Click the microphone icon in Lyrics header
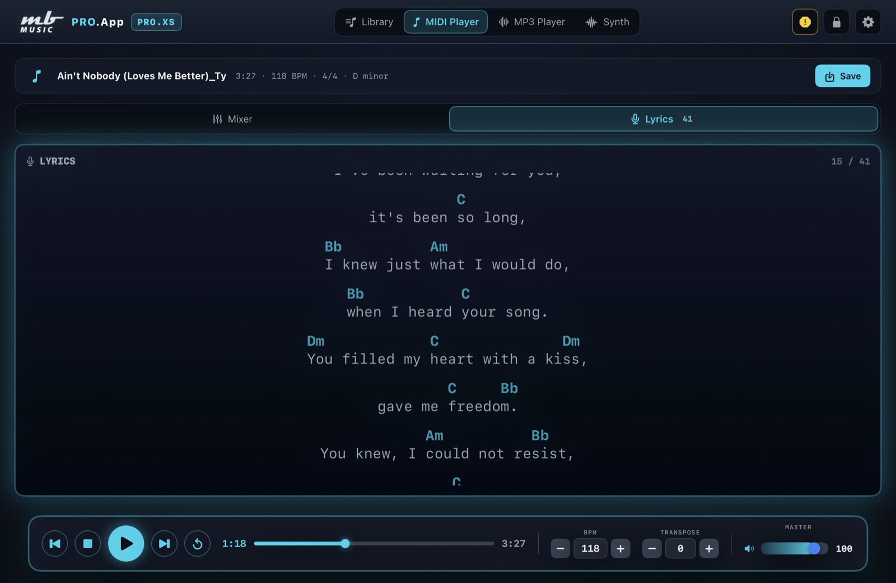The image size is (896, 583). (x=30, y=161)
